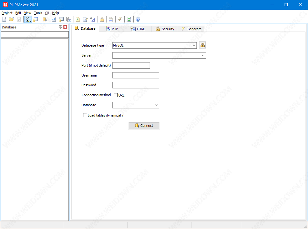This screenshot has width=308, height=229.
Task: Open the Tools menu
Action: 38,13
